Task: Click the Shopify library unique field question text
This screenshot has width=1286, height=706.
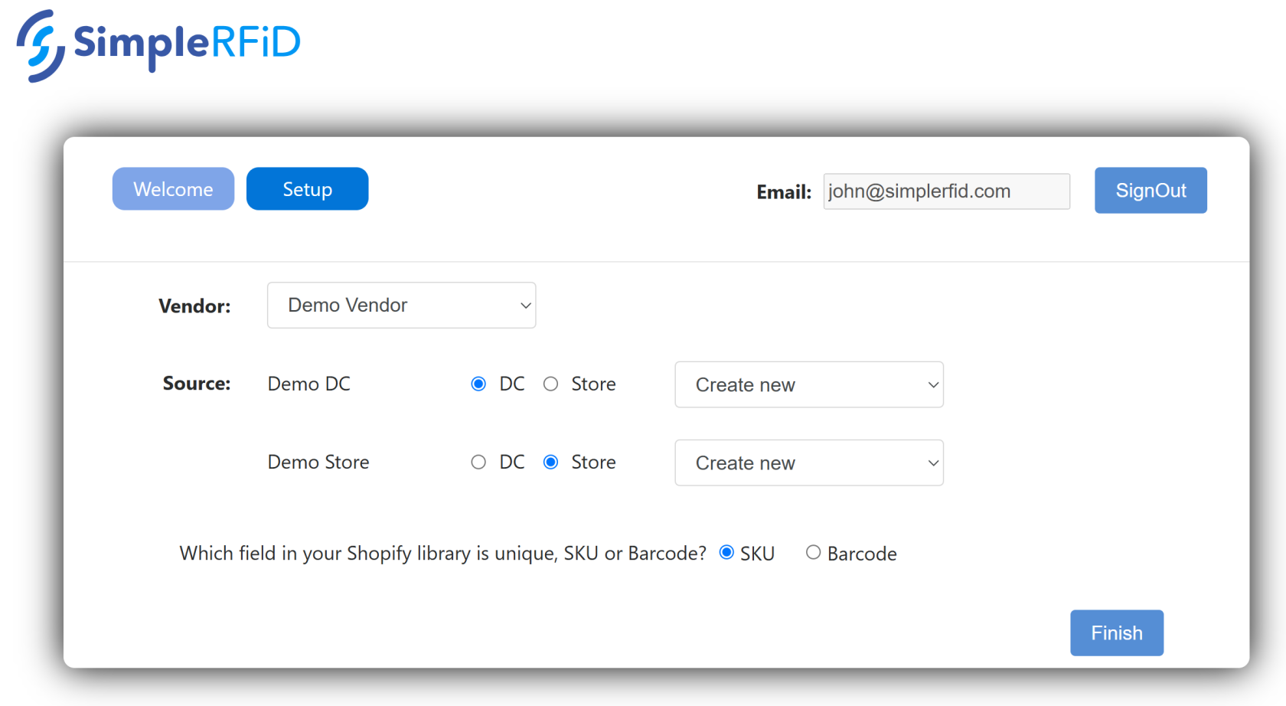Action: click(442, 554)
